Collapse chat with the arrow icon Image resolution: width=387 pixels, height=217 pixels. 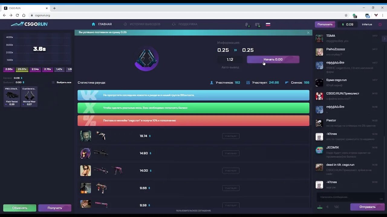click(385, 39)
